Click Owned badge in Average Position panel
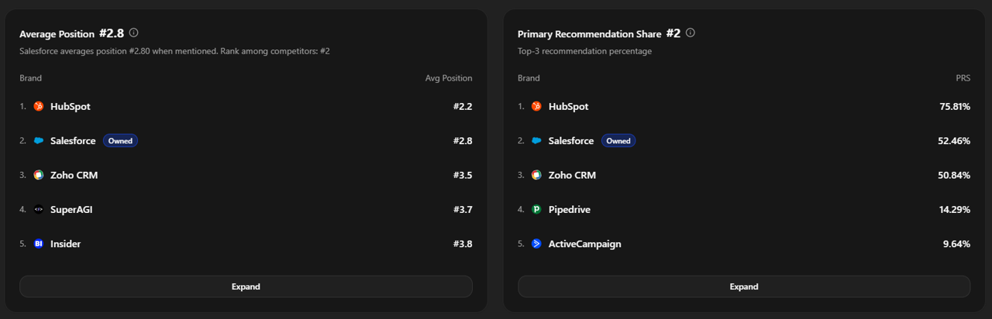Viewport: 992px width, 319px height. pyautogui.click(x=120, y=141)
